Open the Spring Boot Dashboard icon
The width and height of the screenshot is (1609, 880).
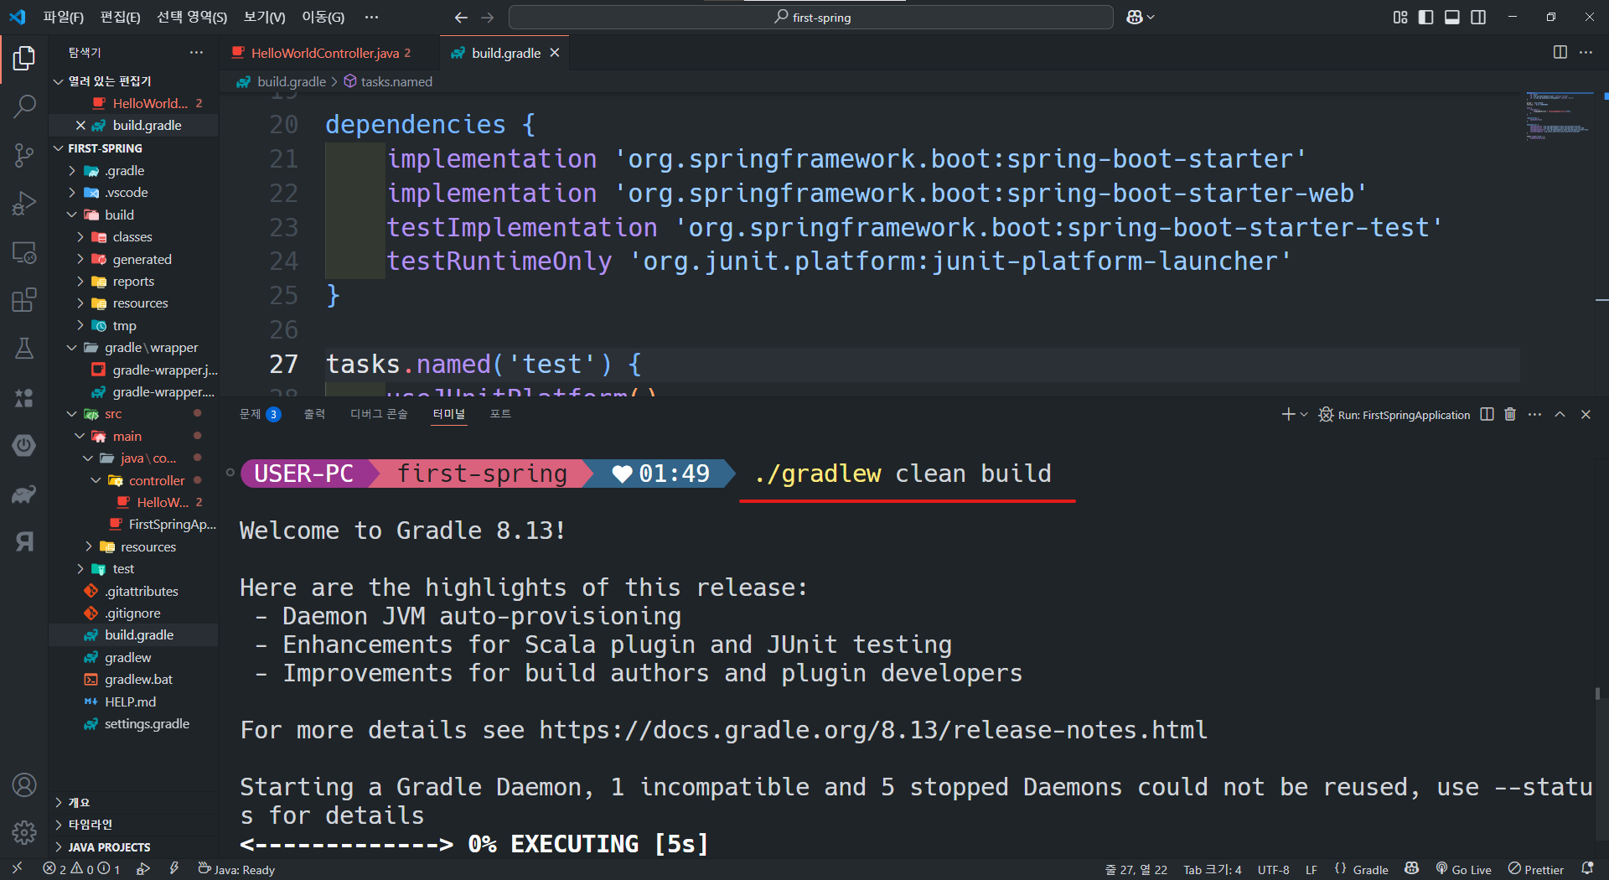[24, 445]
